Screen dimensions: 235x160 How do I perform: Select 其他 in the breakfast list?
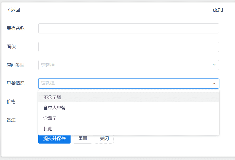pyautogui.click(x=48, y=129)
